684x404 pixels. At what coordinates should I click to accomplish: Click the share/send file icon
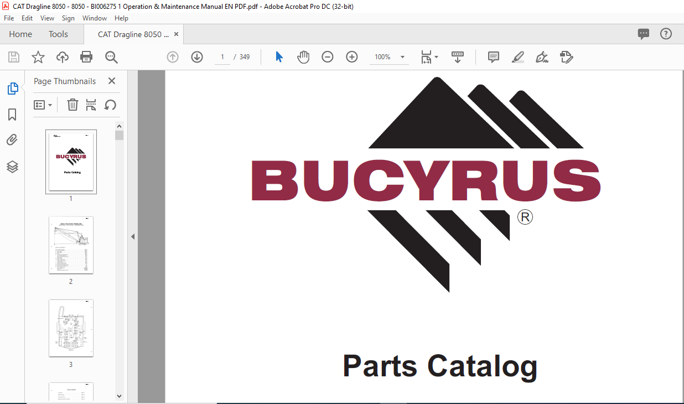[566, 57]
